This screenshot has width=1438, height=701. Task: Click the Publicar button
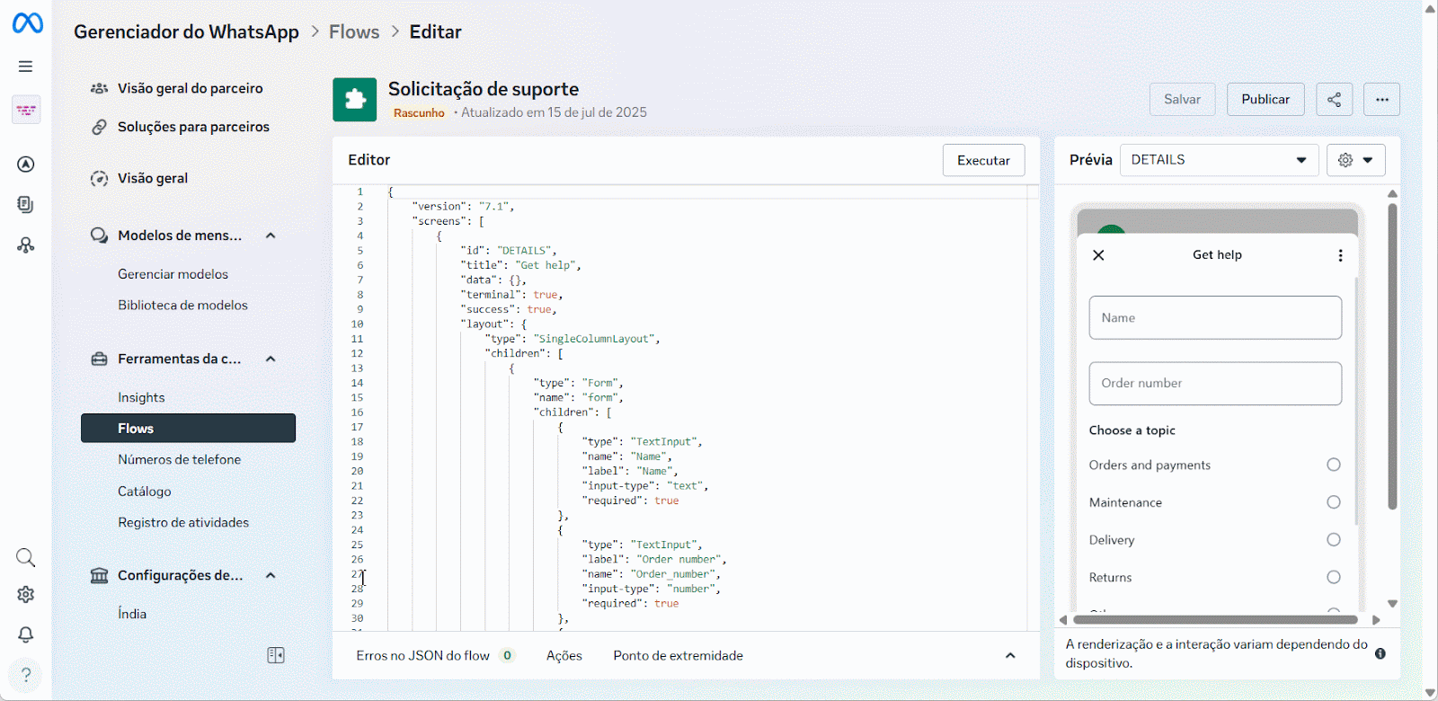click(x=1265, y=100)
